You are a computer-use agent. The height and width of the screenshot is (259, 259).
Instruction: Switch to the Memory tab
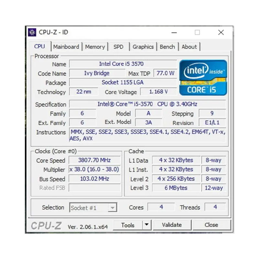[95, 47]
